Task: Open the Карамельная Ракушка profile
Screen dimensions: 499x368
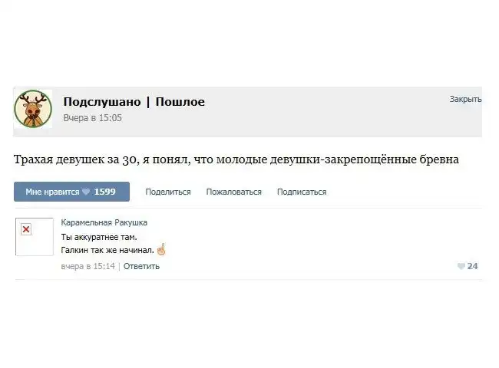Action: click(x=104, y=222)
